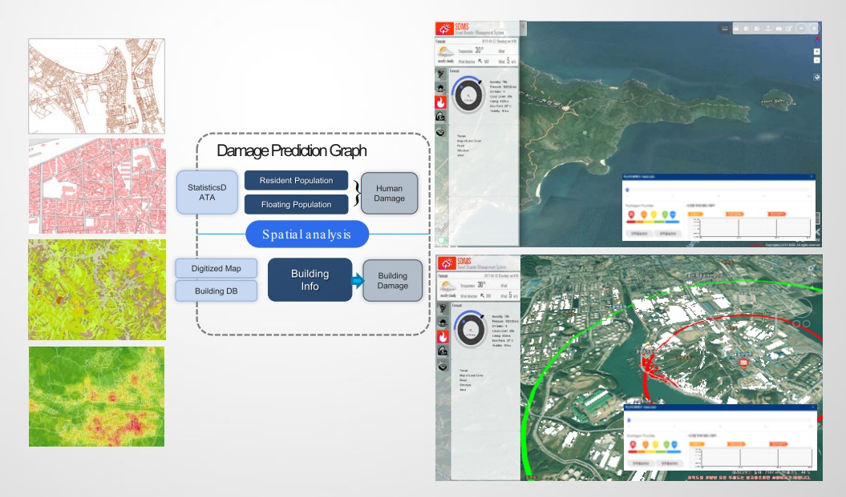This screenshot has width=846, height=497.
Task: Select the tornado hazard icon in lower SDMS sidebar
Action: [443, 309]
